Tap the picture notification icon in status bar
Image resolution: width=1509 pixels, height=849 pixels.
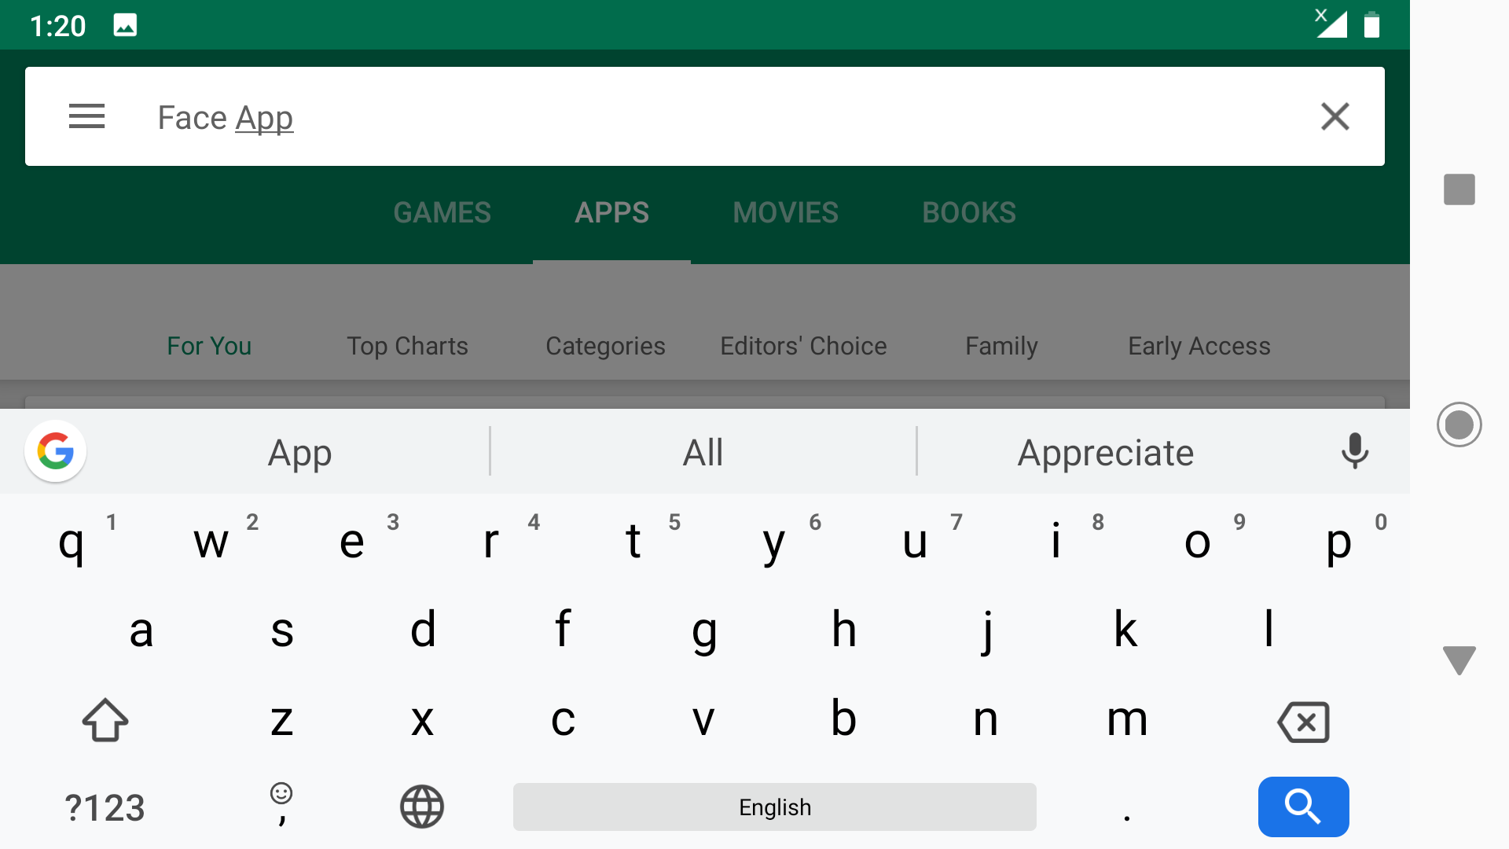click(x=125, y=25)
